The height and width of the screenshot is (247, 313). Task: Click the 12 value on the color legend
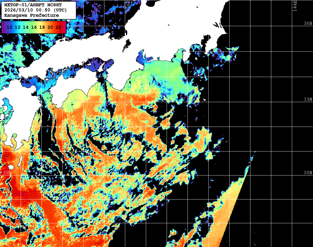(x=17, y=27)
